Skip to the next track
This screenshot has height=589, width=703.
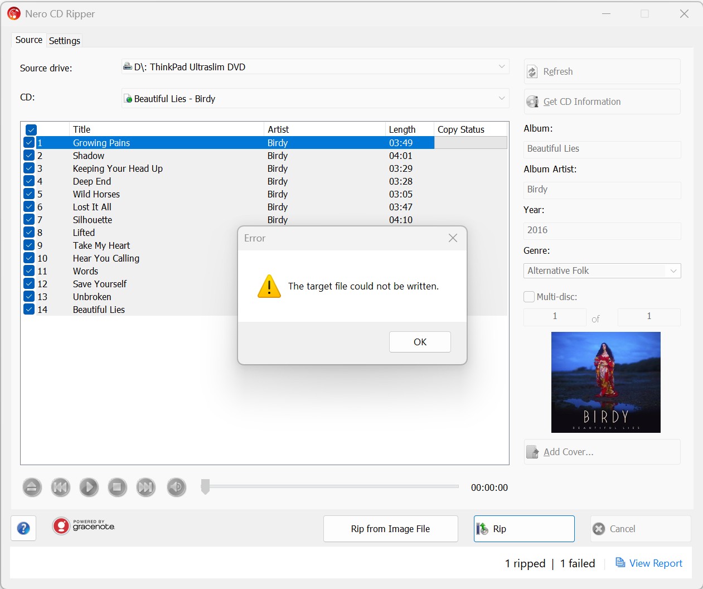(x=146, y=487)
